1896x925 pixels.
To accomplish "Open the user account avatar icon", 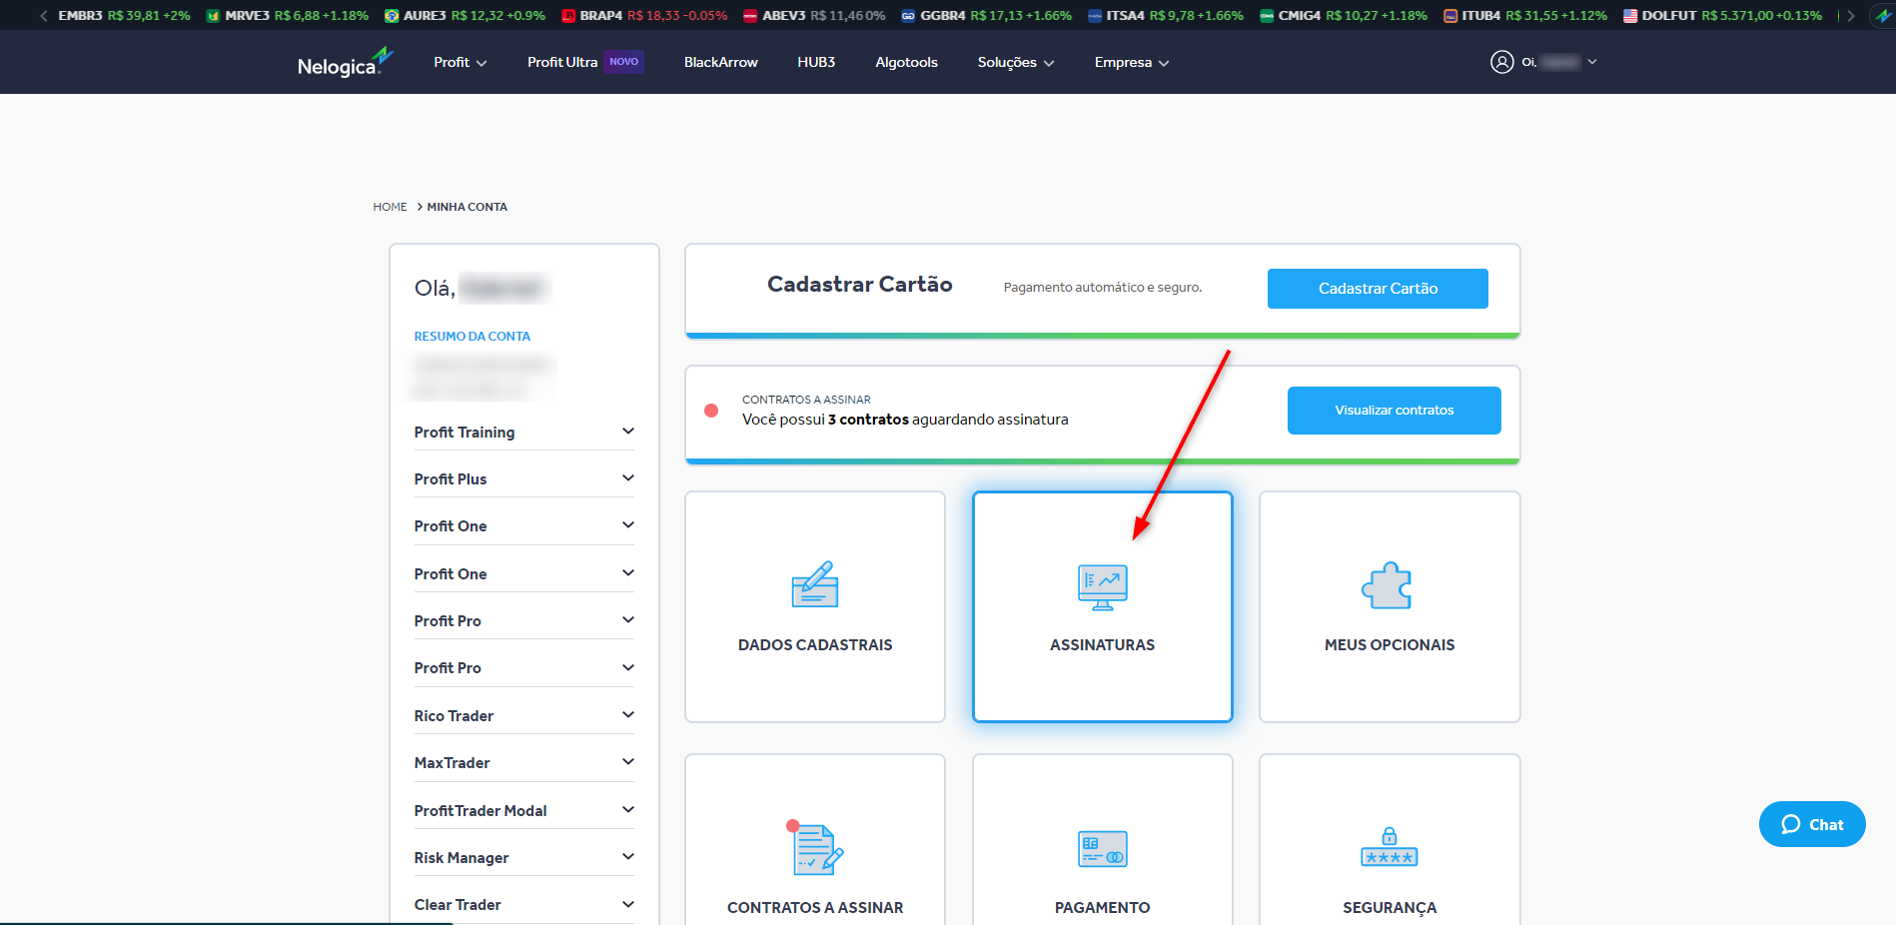I will pyautogui.click(x=1501, y=62).
